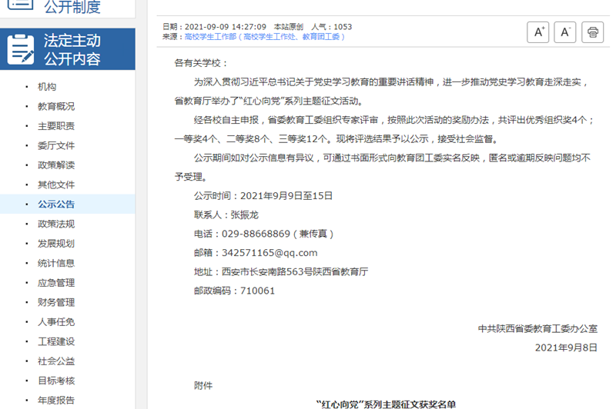The height and width of the screenshot is (409, 616).
Task: Open 政策法规 in the sidebar
Action: tap(56, 224)
